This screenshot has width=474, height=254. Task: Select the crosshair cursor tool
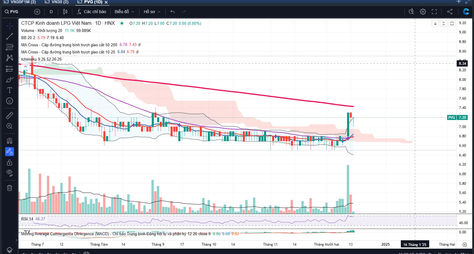[x=10, y=26]
